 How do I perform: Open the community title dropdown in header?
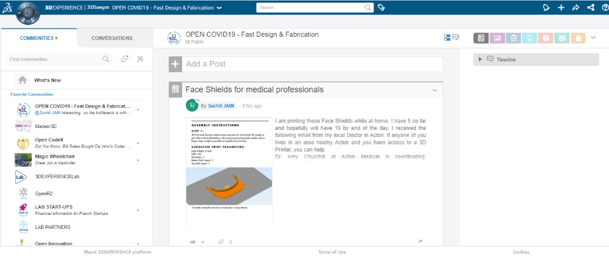219,8
